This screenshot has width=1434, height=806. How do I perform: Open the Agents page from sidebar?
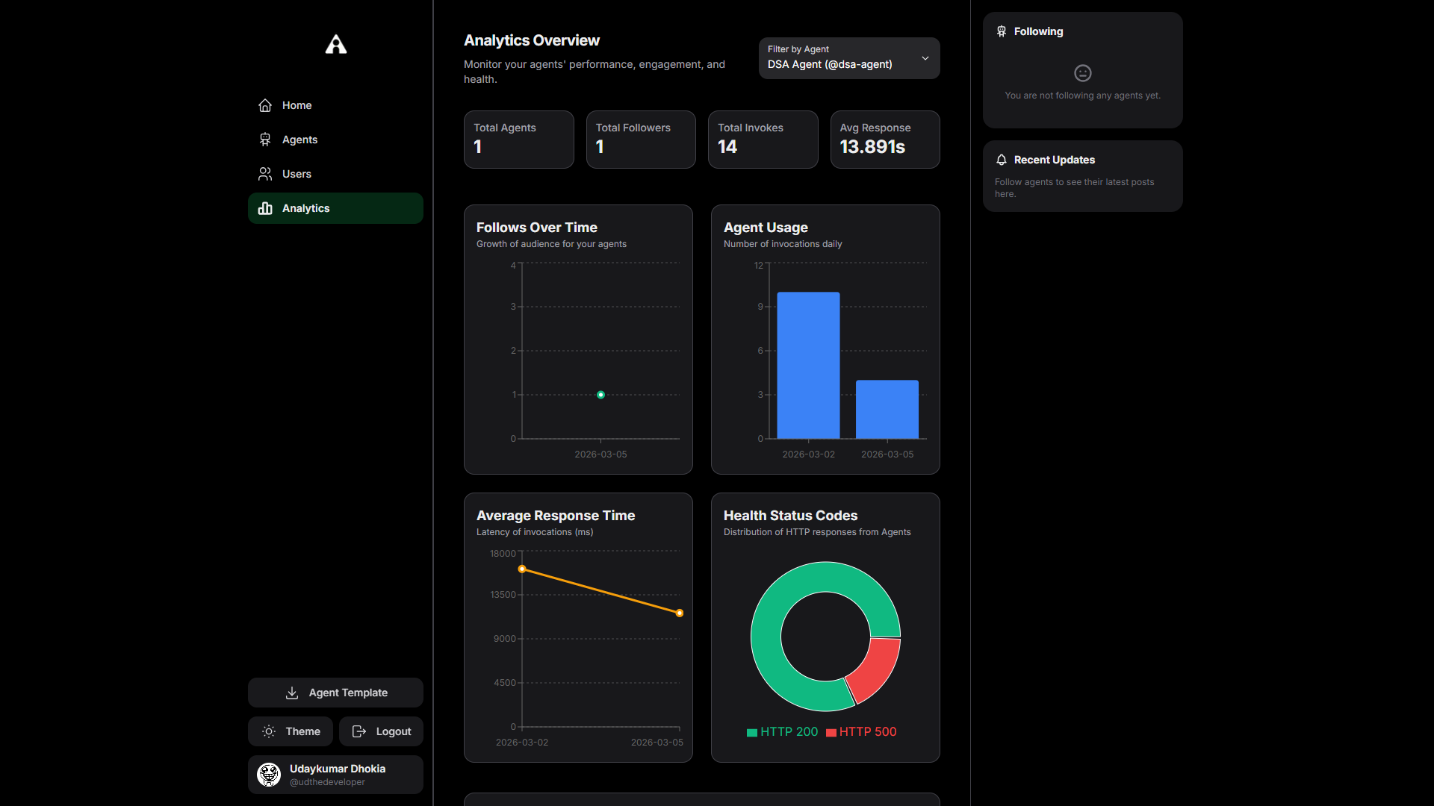coord(299,140)
